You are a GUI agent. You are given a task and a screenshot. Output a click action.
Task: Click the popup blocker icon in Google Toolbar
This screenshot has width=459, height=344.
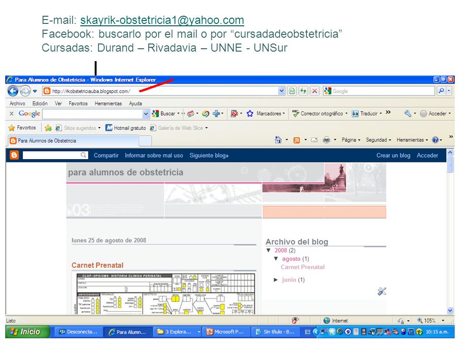(x=234, y=114)
